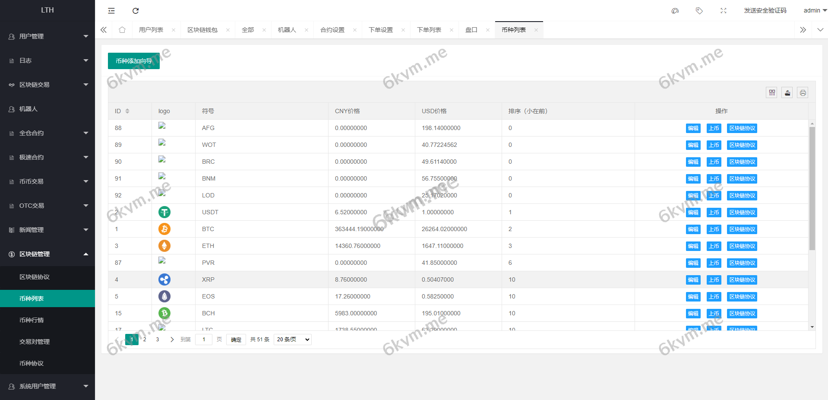Image resolution: width=828 pixels, height=400 pixels.
Task: Expand 用户管理 sidebar menu
Action: (47, 36)
